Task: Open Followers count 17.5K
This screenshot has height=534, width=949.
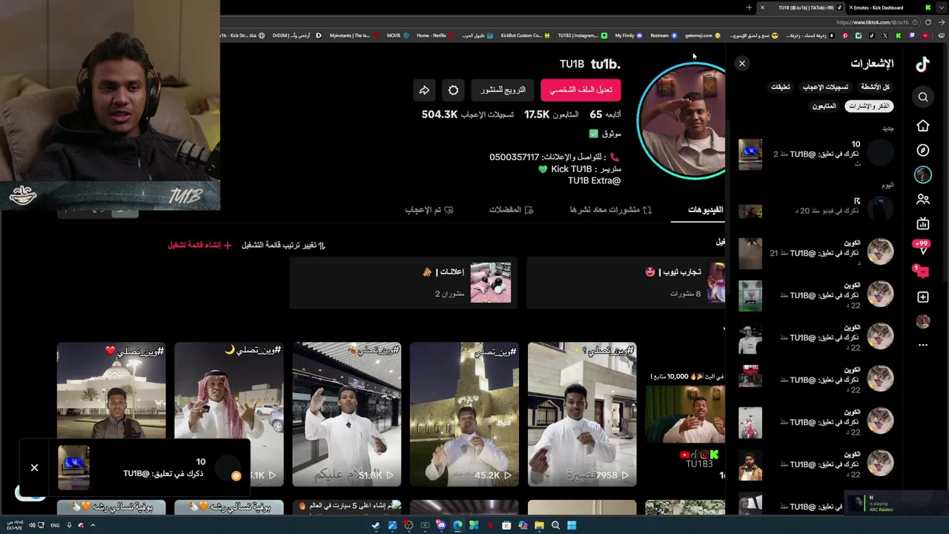Action: [x=552, y=115]
